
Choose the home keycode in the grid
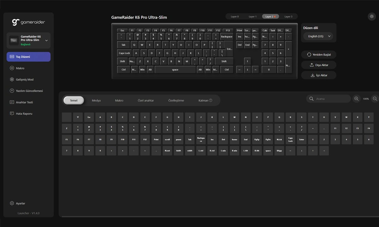point(234,139)
